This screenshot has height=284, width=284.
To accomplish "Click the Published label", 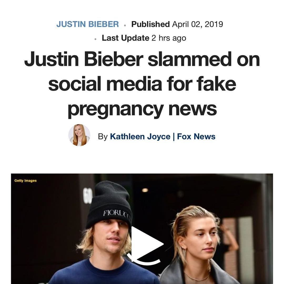I will coord(150,24).
